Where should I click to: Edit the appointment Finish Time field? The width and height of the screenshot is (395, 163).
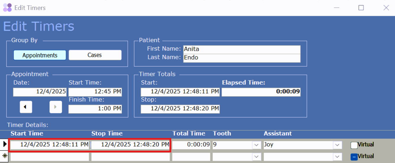[x=95, y=109]
